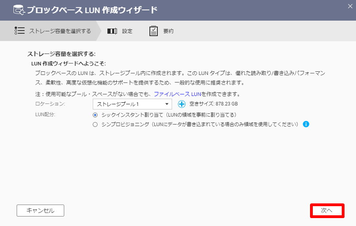Click the storage capacity step list icon
356x226 pixels.
19,31
